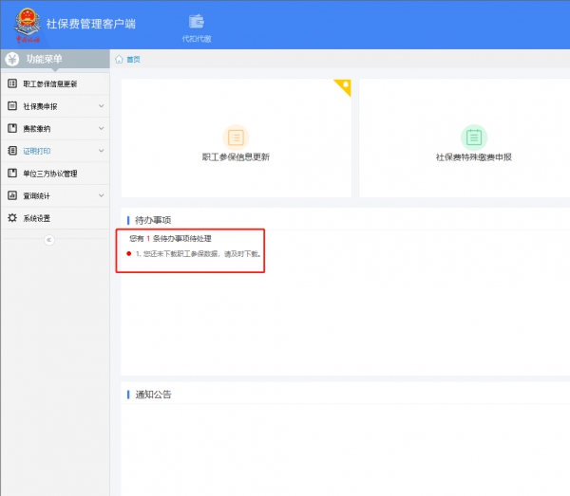The height and width of the screenshot is (496, 570).
Task: Open the orange 职工参保信息更新 card icon
Action: [x=236, y=138]
